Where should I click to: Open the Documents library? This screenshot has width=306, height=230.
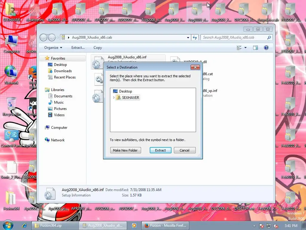(63, 96)
